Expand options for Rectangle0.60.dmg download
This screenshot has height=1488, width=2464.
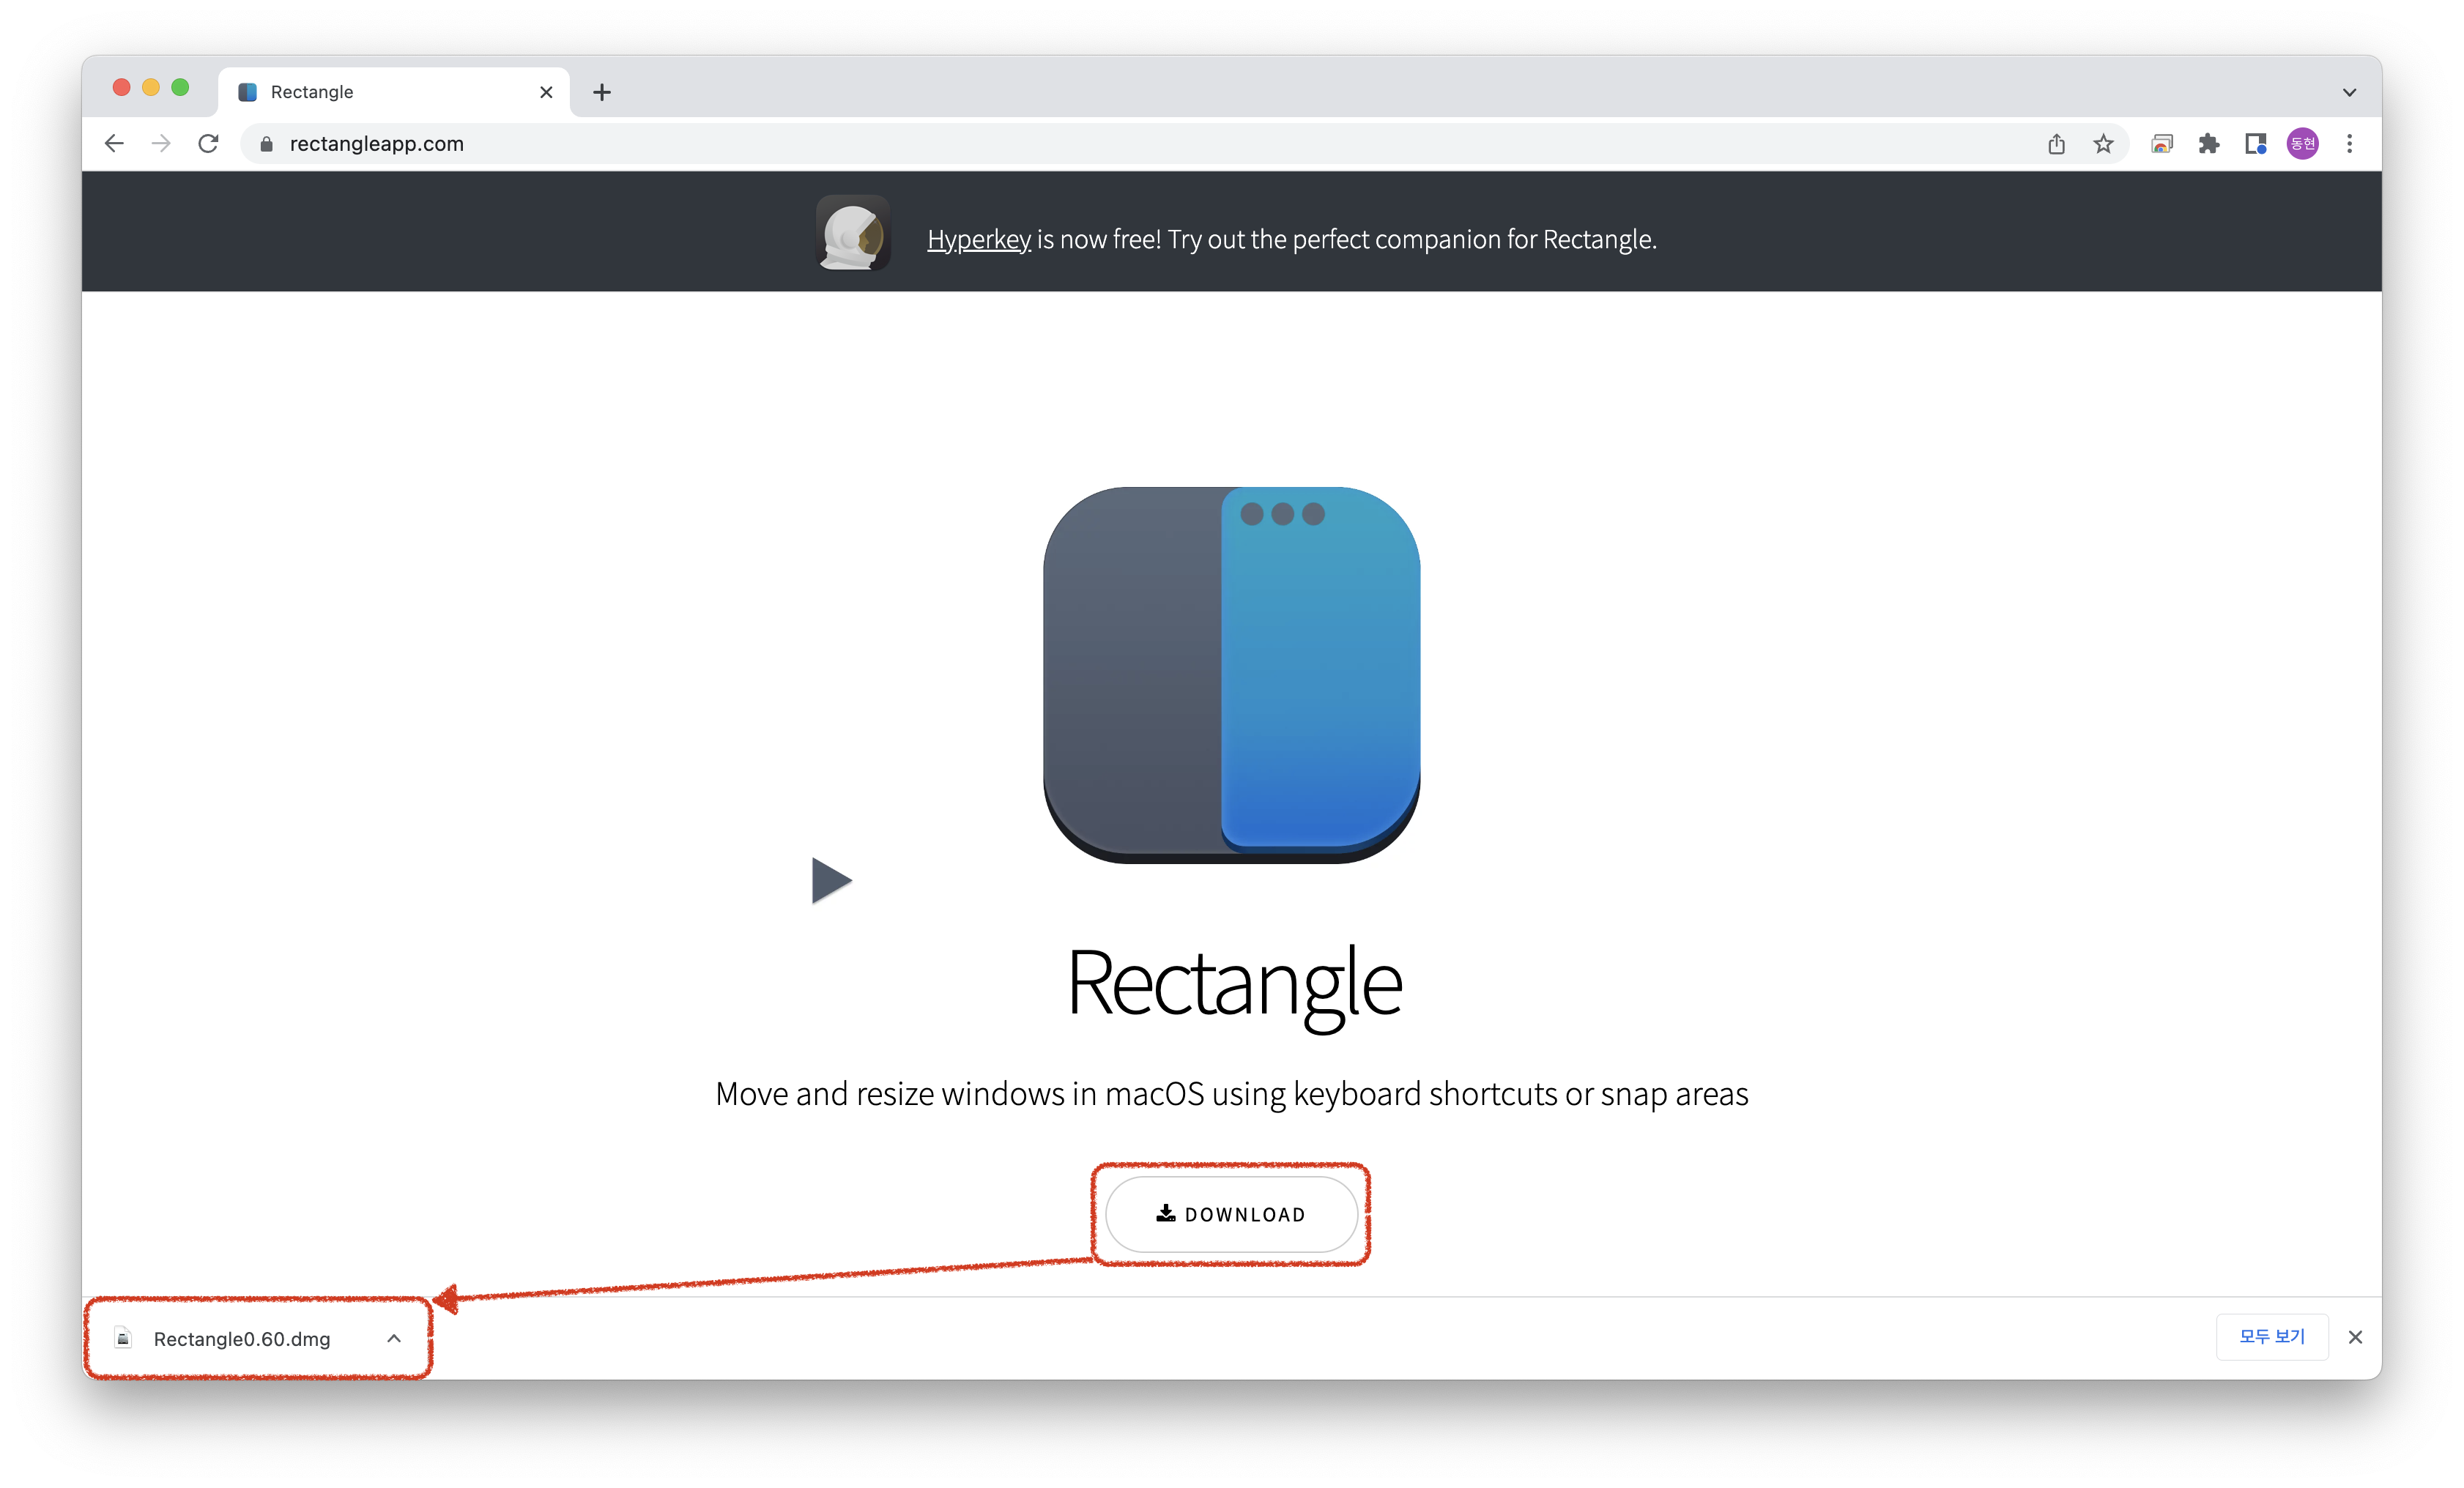[394, 1338]
